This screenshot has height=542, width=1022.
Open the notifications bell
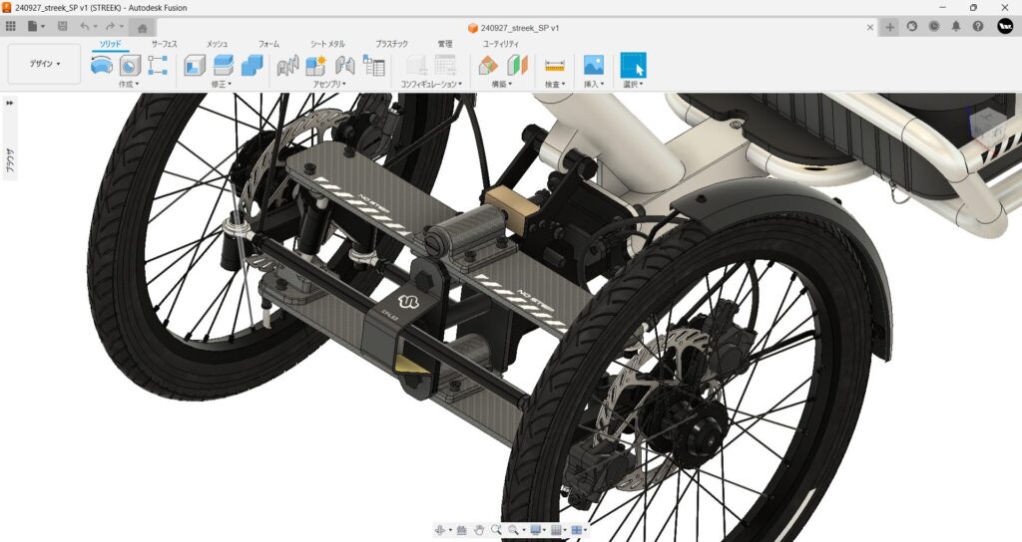point(956,27)
